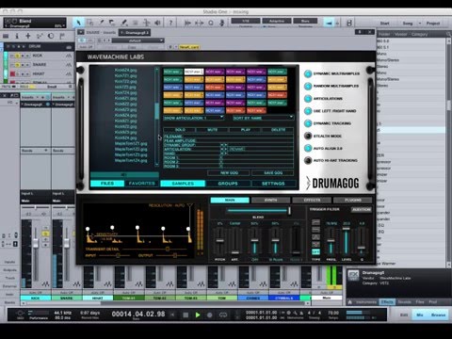The image size is (452, 339).
Task: Click the browser search magnifier icon
Action: (x=448, y=34)
